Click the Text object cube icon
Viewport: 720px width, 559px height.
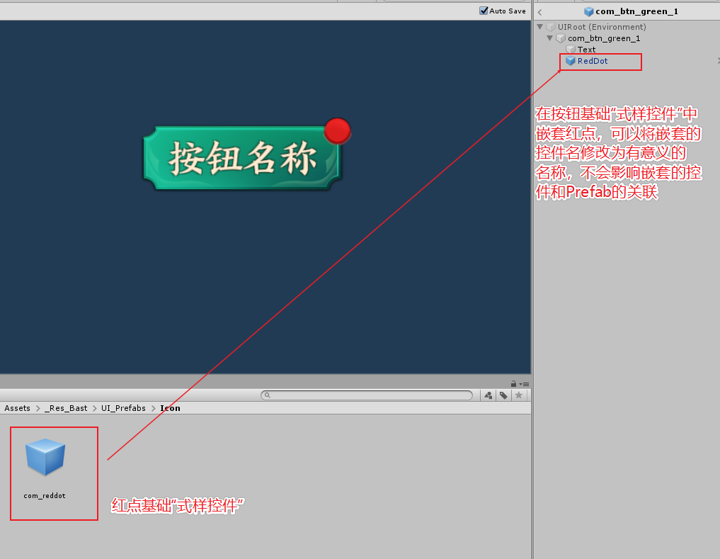coord(571,49)
